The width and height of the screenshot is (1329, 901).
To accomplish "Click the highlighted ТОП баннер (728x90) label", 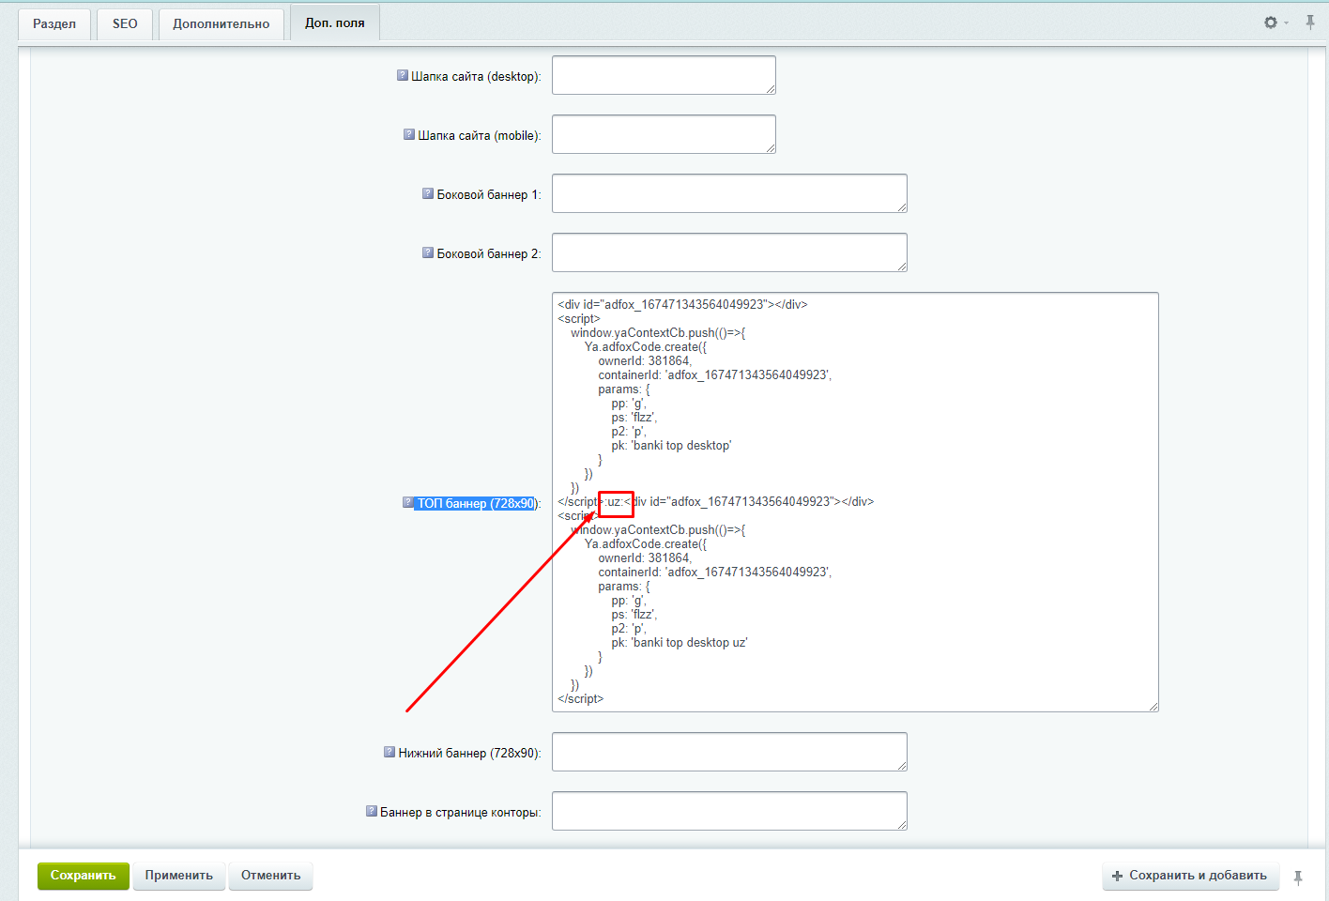I will (x=476, y=503).
